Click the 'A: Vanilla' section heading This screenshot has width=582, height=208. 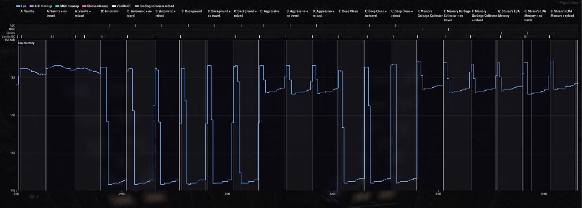tap(27, 11)
